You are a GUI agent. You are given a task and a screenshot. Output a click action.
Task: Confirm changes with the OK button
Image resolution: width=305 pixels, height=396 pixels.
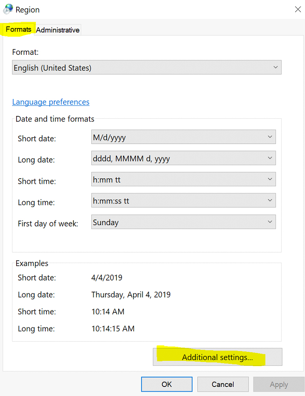coord(167,384)
